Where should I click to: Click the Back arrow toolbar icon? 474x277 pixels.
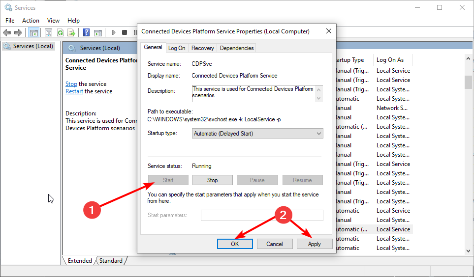point(7,32)
